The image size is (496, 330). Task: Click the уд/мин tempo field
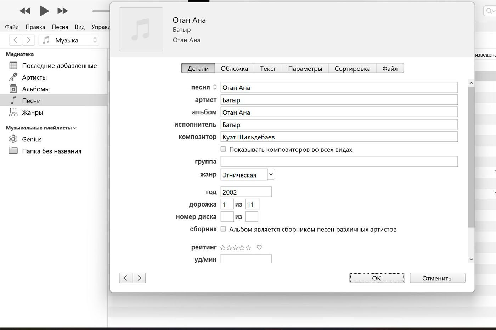point(246,259)
